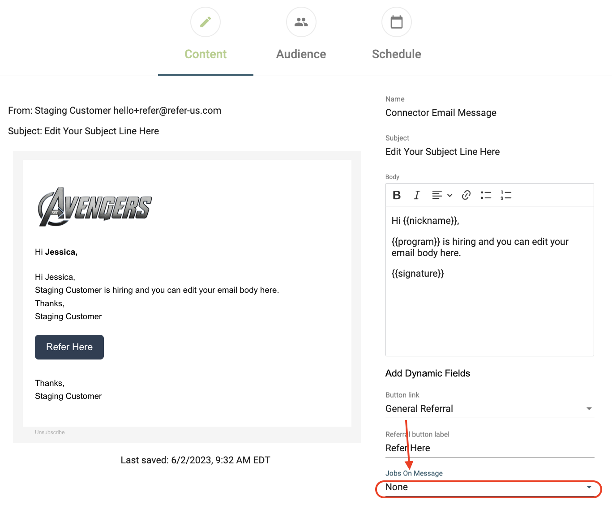Click the Unsubscribe link in preview
The height and width of the screenshot is (505, 612).
[50, 432]
